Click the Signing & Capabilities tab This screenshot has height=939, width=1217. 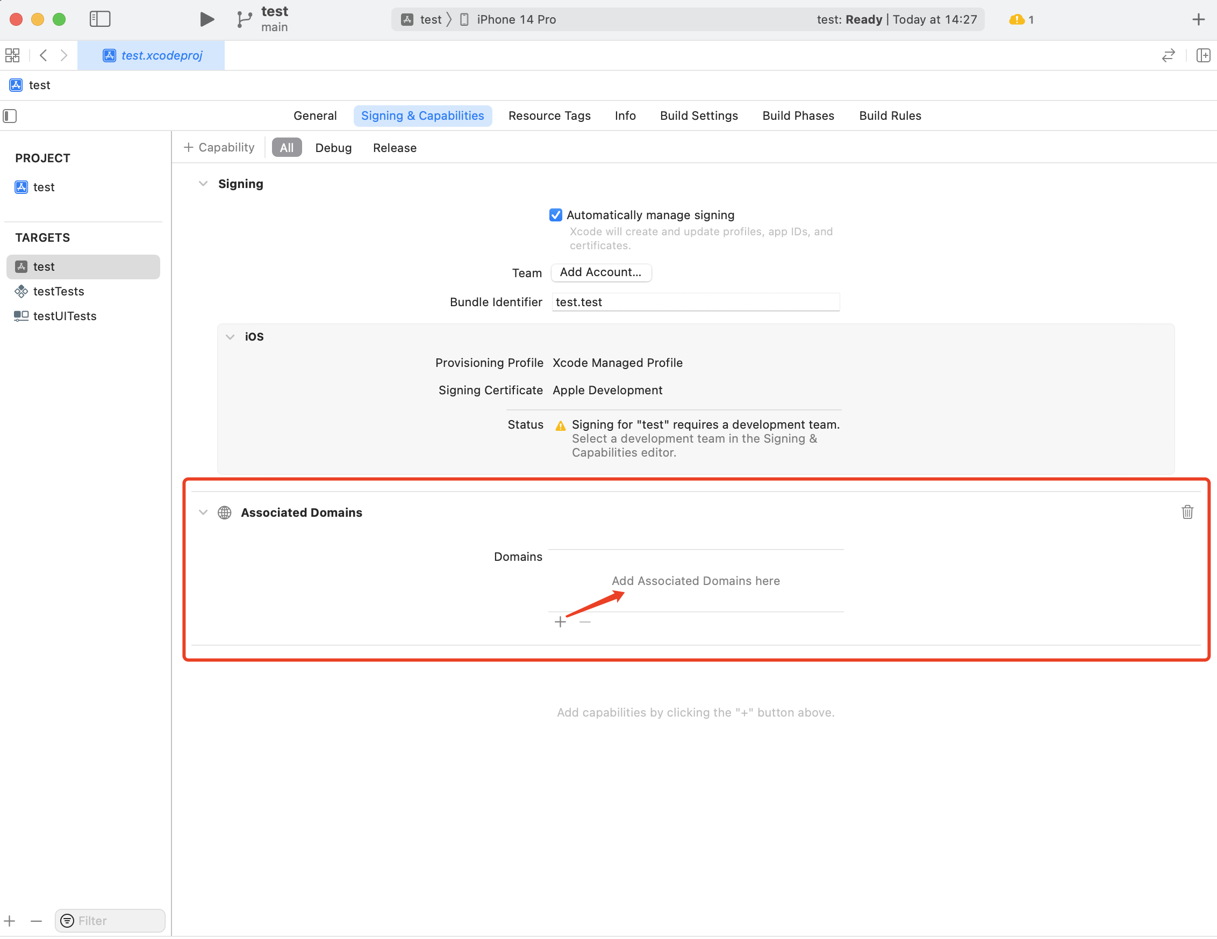[423, 115]
